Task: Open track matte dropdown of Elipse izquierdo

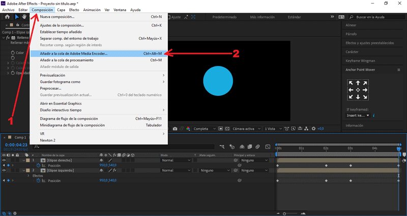Action: point(215,170)
